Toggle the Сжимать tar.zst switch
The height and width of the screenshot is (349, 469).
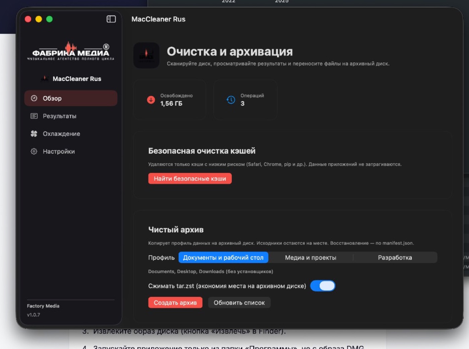pyautogui.click(x=323, y=286)
